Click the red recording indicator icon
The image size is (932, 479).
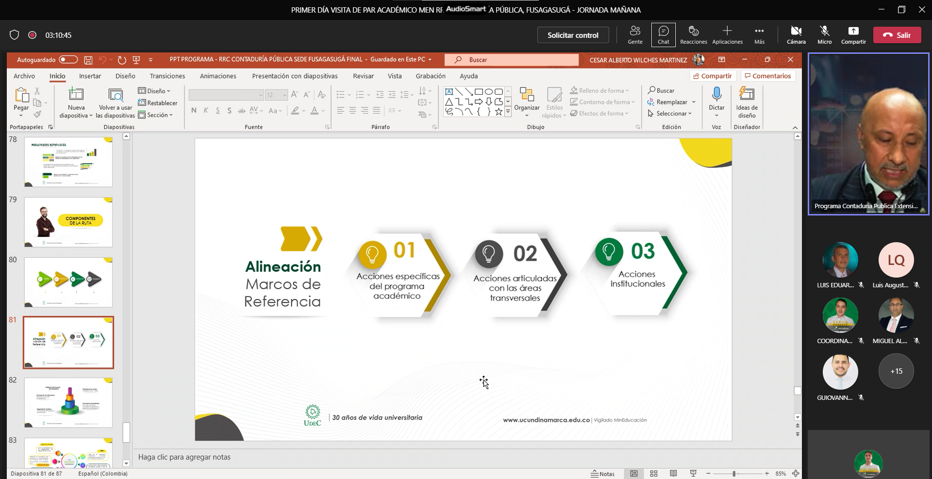pyautogui.click(x=33, y=35)
